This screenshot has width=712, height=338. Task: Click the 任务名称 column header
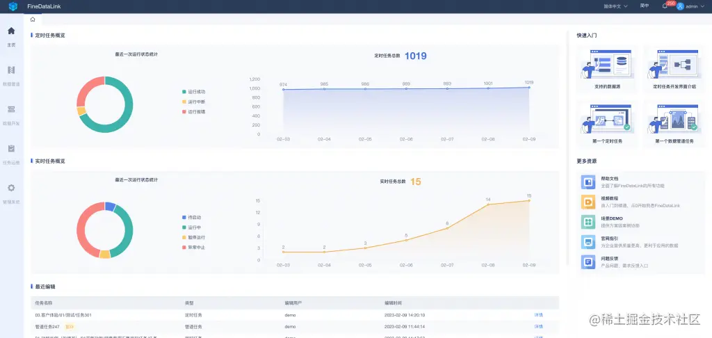tap(44, 303)
